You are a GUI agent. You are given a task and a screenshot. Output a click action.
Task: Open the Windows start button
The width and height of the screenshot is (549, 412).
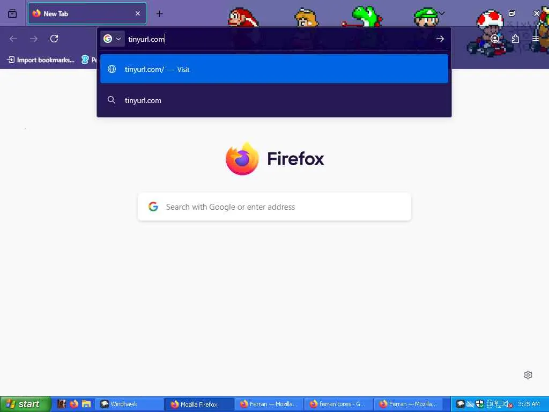click(25, 404)
